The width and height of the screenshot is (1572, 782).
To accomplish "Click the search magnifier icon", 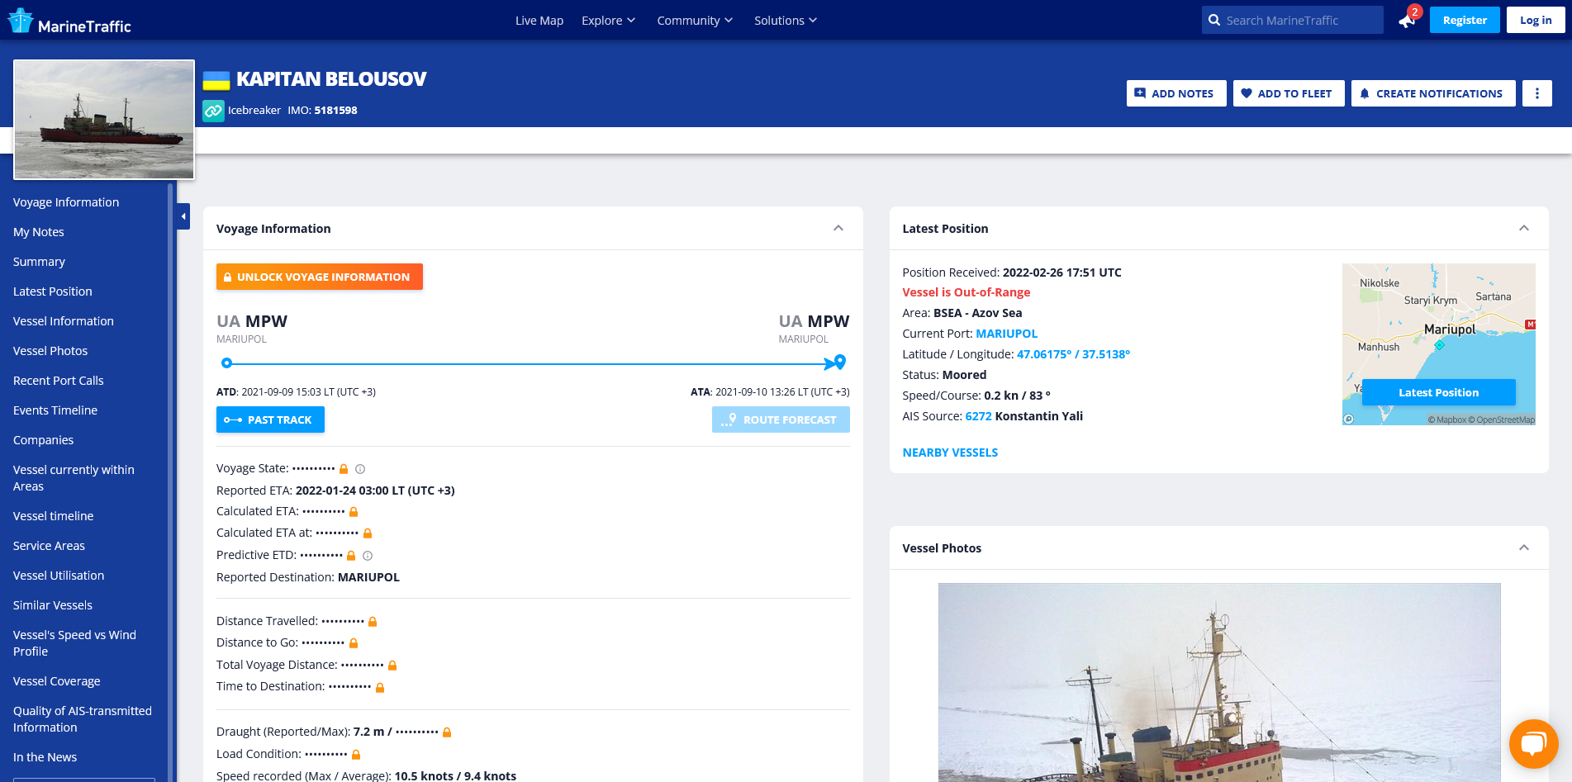I will [1213, 21].
